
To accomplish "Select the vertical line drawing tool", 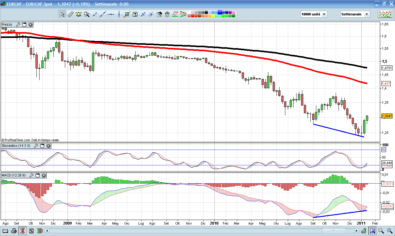I will [119, 14].
